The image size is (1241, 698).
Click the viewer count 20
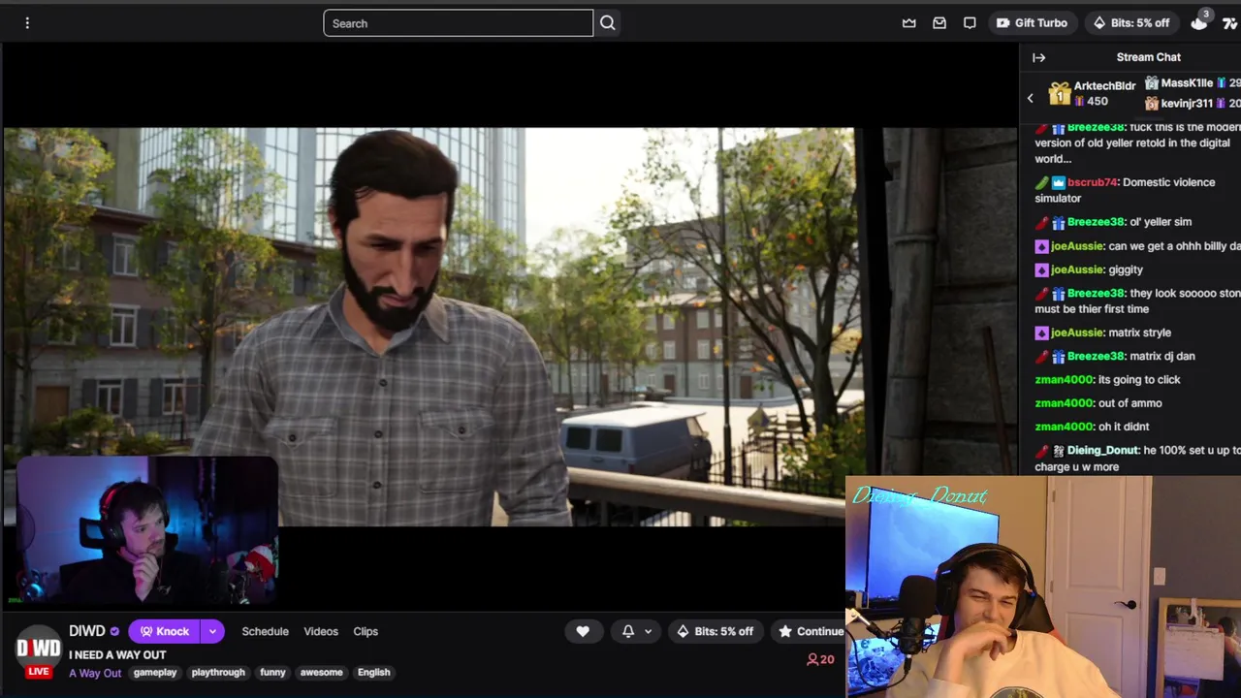tap(820, 659)
